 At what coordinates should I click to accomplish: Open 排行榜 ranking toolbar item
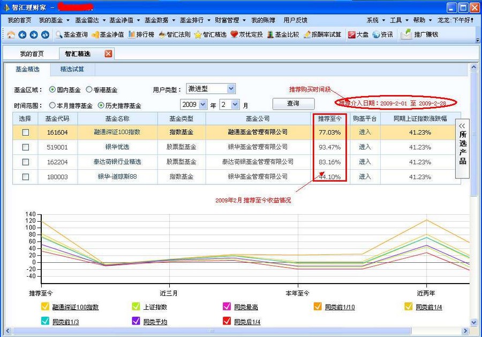(141, 35)
